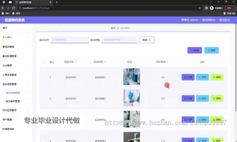Click 删除 for 疫苗名称4 row

point(217,98)
